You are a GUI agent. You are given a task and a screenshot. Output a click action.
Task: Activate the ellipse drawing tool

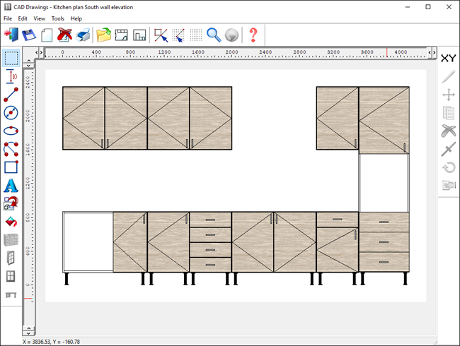[11, 131]
